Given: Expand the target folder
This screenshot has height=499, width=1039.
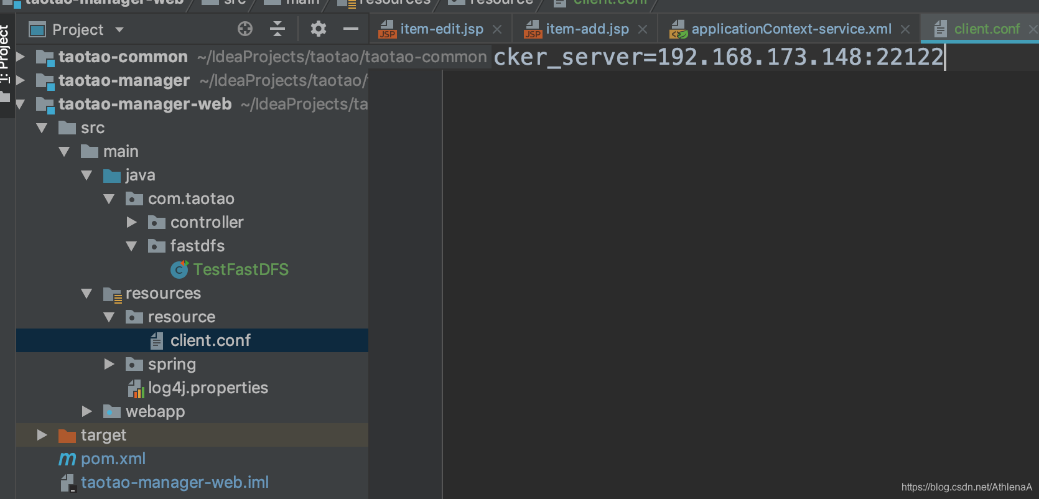Looking at the screenshot, I should click(42, 435).
